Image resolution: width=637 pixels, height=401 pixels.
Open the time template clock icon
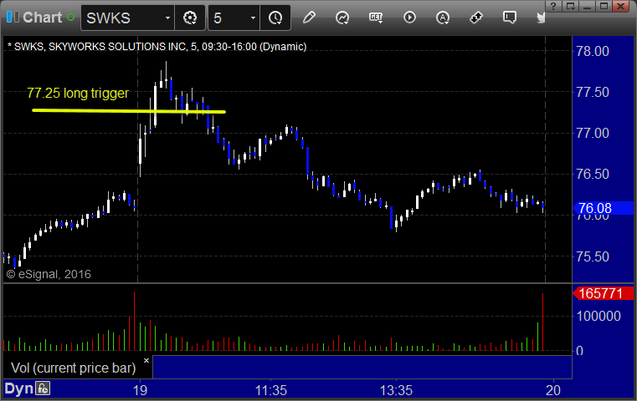tap(275, 18)
